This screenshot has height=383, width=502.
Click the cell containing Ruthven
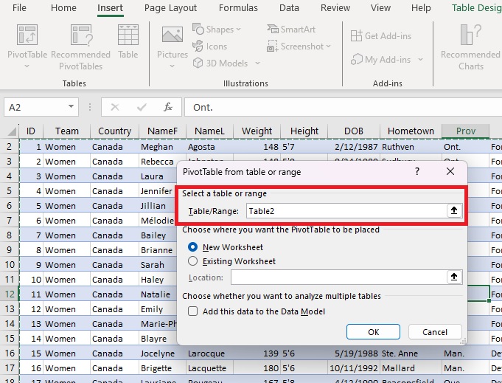411,147
